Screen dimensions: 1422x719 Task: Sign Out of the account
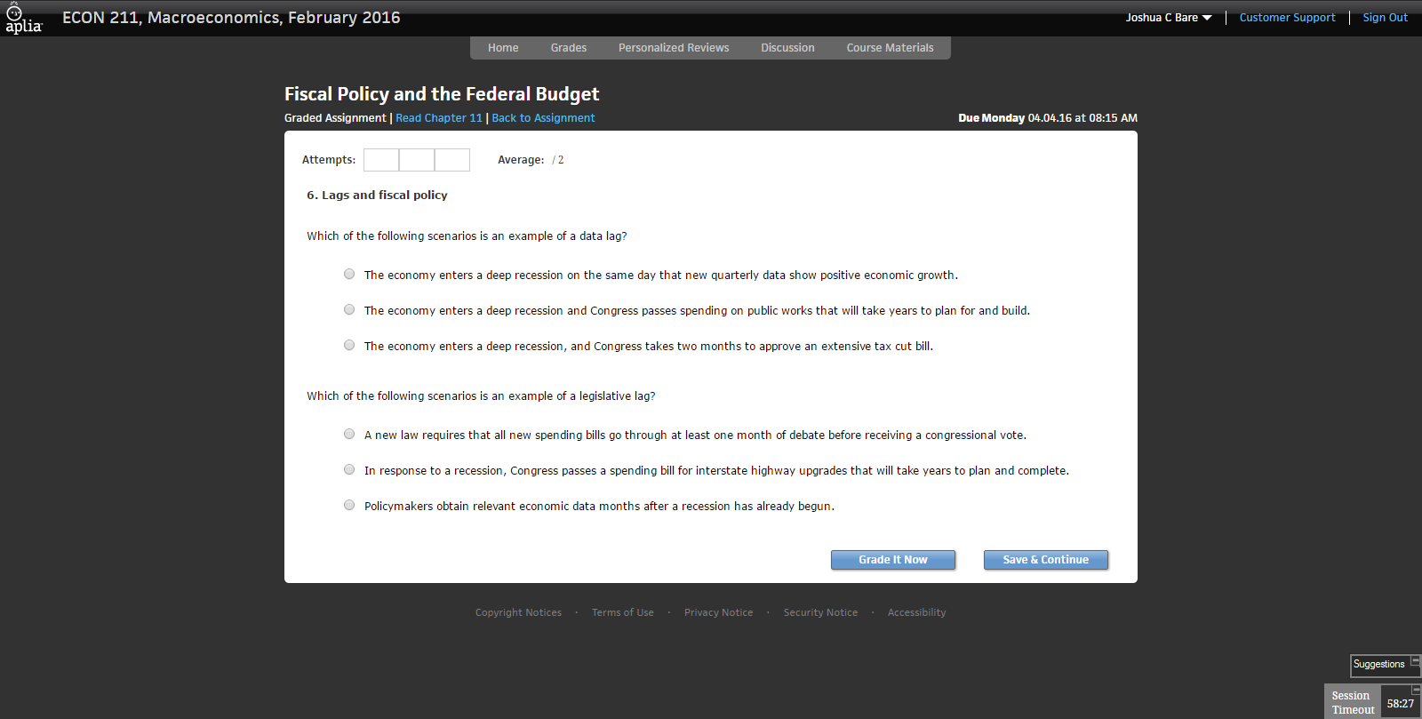(1385, 18)
